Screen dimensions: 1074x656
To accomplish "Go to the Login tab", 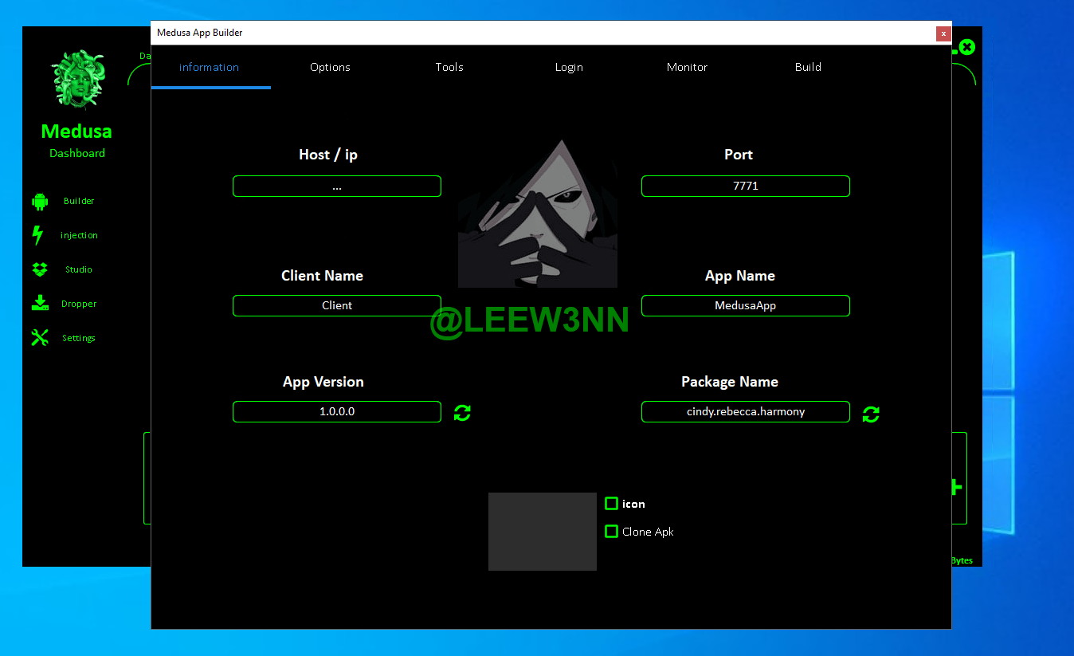I will point(569,68).
